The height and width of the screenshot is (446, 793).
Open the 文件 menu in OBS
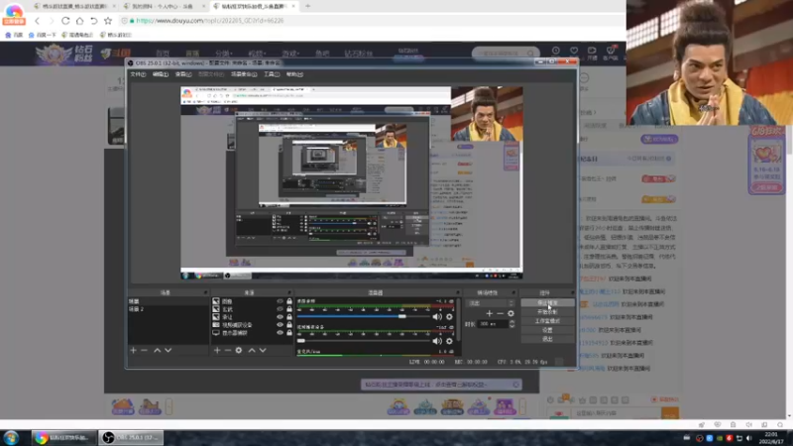tap(138, 74)
